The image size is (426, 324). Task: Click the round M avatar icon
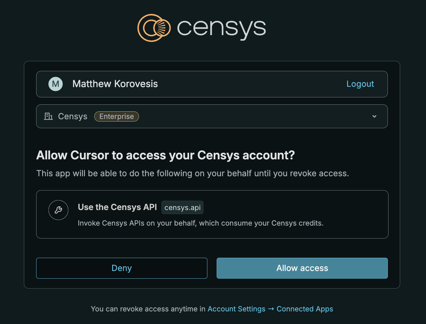click(55, 84)
